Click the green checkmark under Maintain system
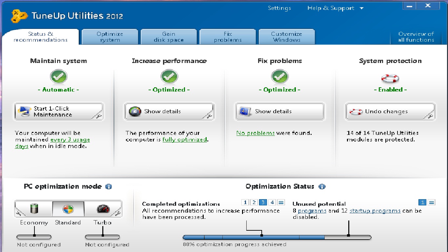Image resolution: width=448 pixels, height=252 pixels. (59, 77)
